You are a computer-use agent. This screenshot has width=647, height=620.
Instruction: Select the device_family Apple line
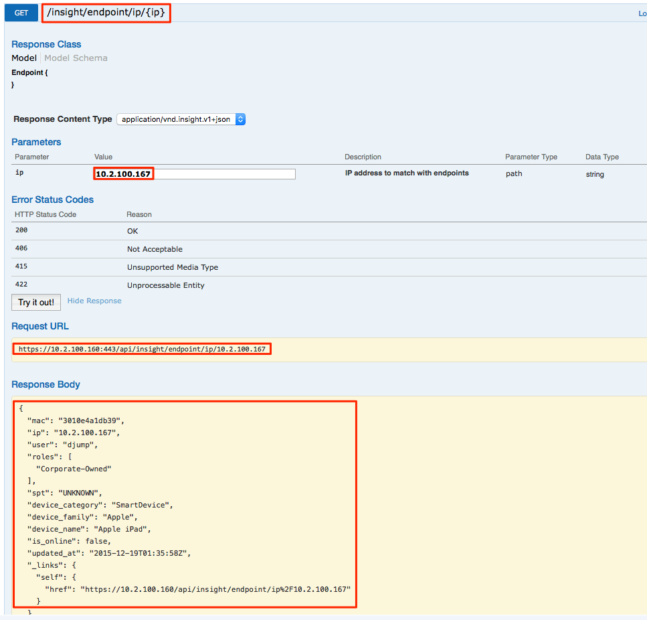82,517
